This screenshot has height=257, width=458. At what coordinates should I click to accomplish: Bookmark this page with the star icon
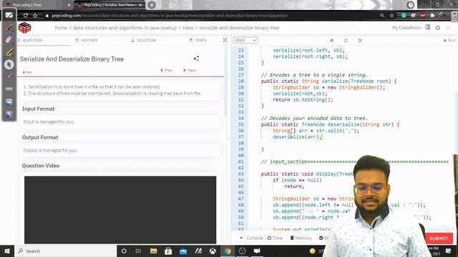(391, 16)
